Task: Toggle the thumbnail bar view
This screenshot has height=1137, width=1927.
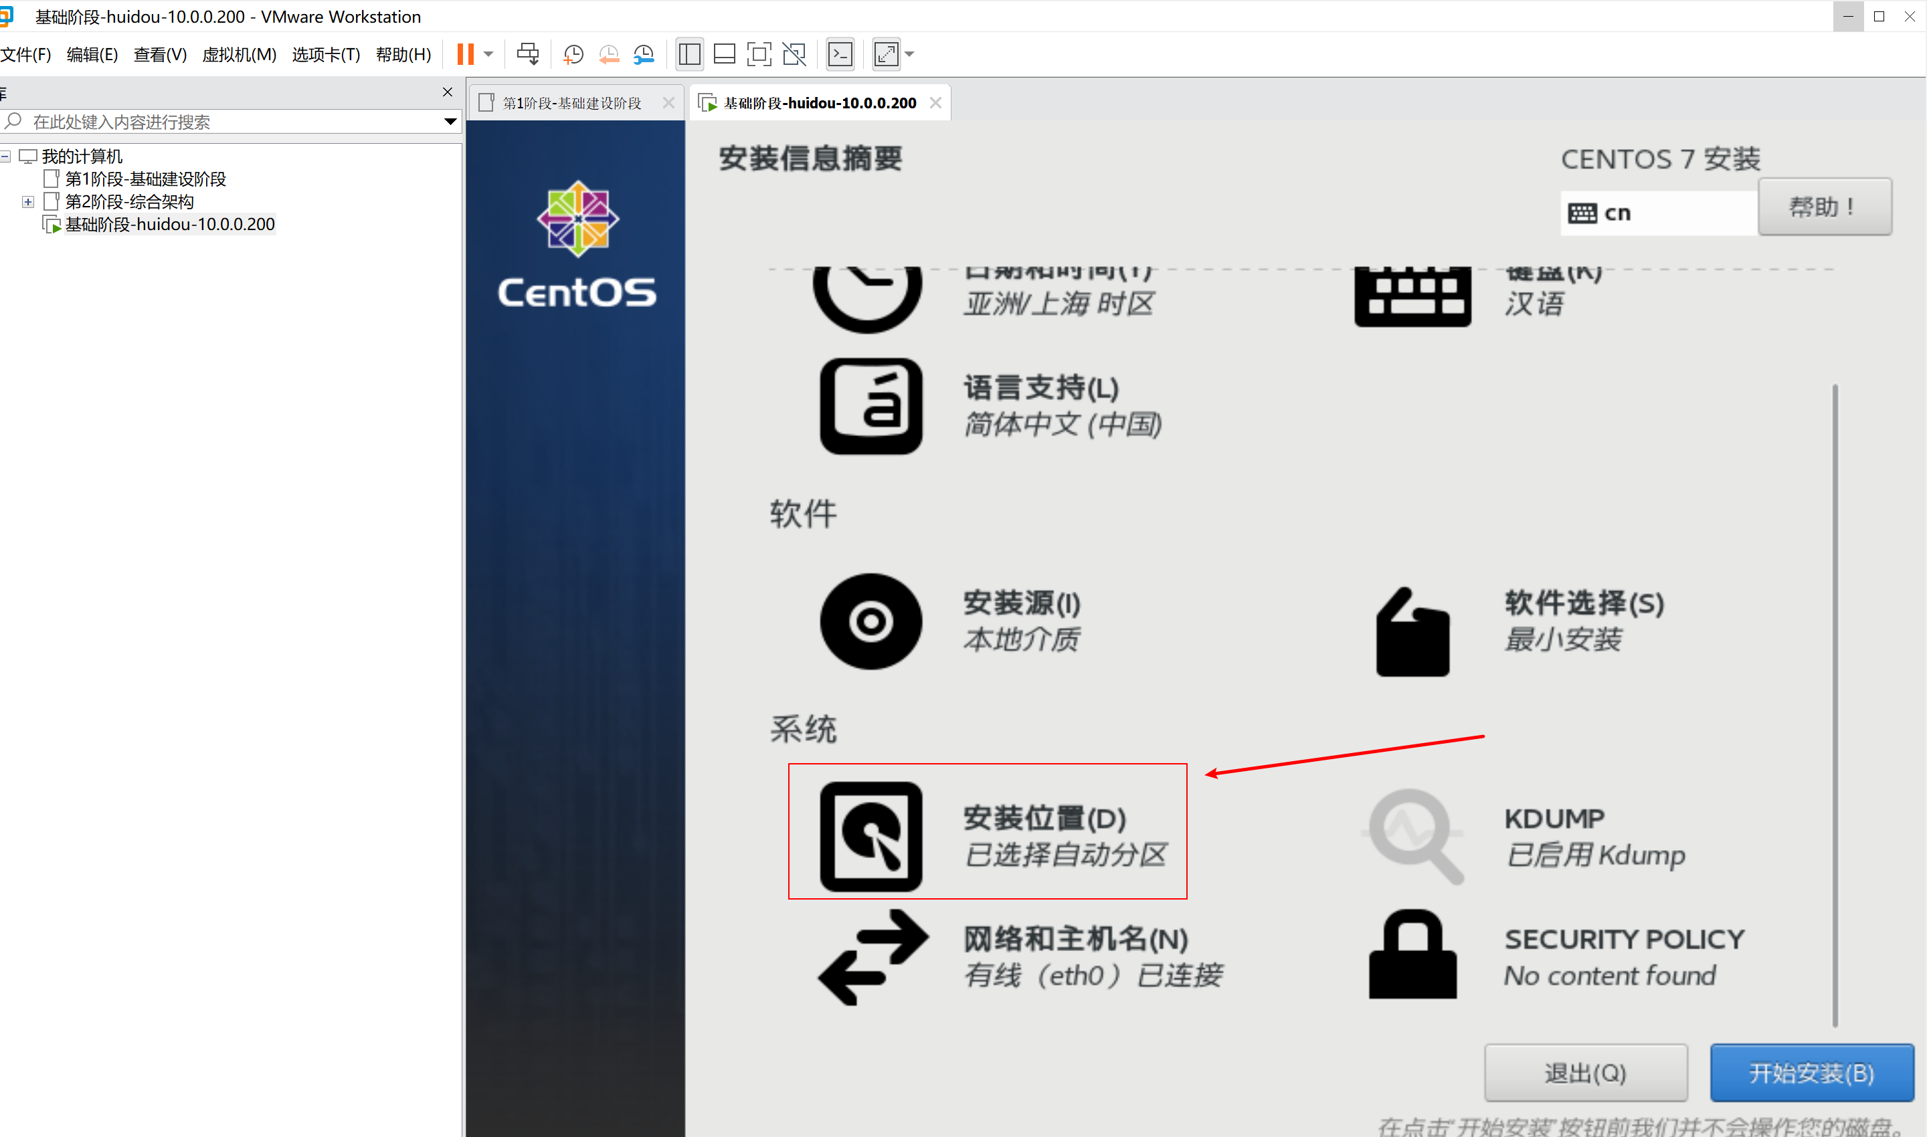Action: coord(723,54)
